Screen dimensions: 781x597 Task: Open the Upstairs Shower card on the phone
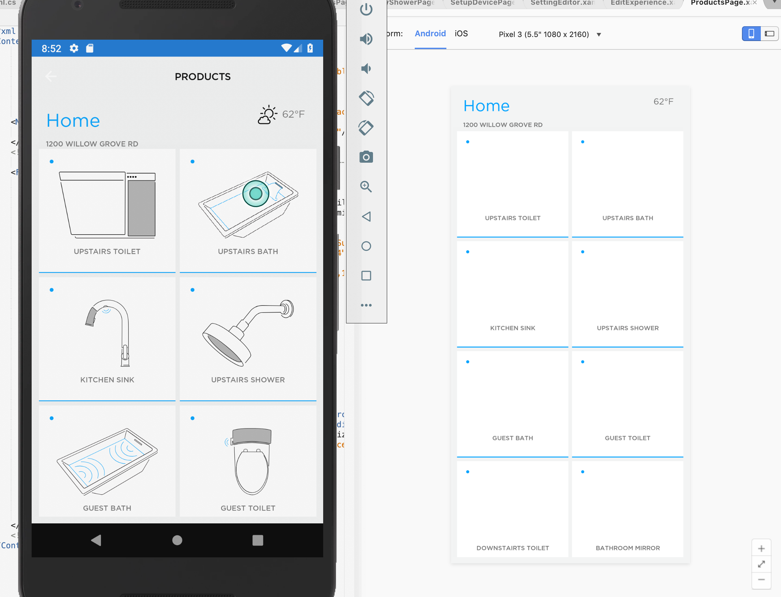coord(248,339)
